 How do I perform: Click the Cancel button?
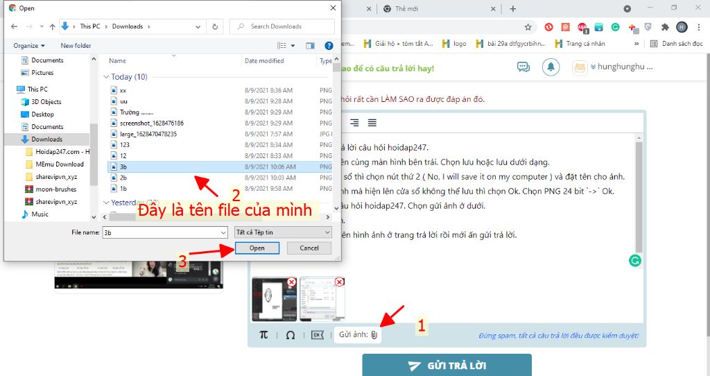click(309, 248)
